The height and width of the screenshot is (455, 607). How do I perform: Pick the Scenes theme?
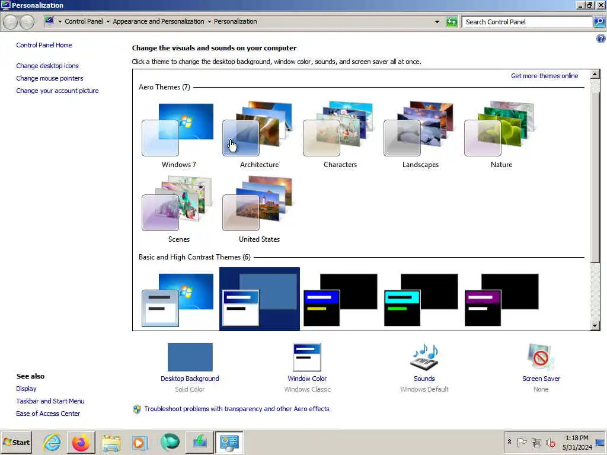click(x=178, y=209)
